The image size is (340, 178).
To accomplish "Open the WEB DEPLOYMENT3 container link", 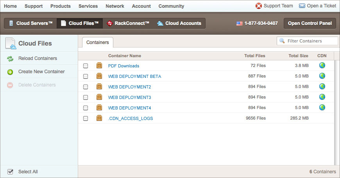I will pyautogui.click(x=129, y=97).
